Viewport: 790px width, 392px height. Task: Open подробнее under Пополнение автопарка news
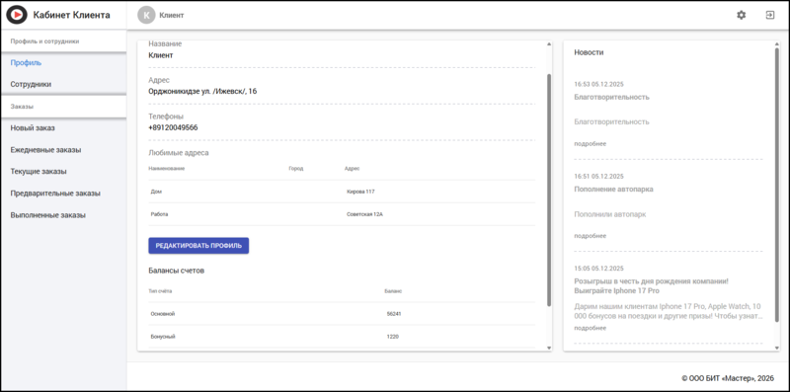590,236
